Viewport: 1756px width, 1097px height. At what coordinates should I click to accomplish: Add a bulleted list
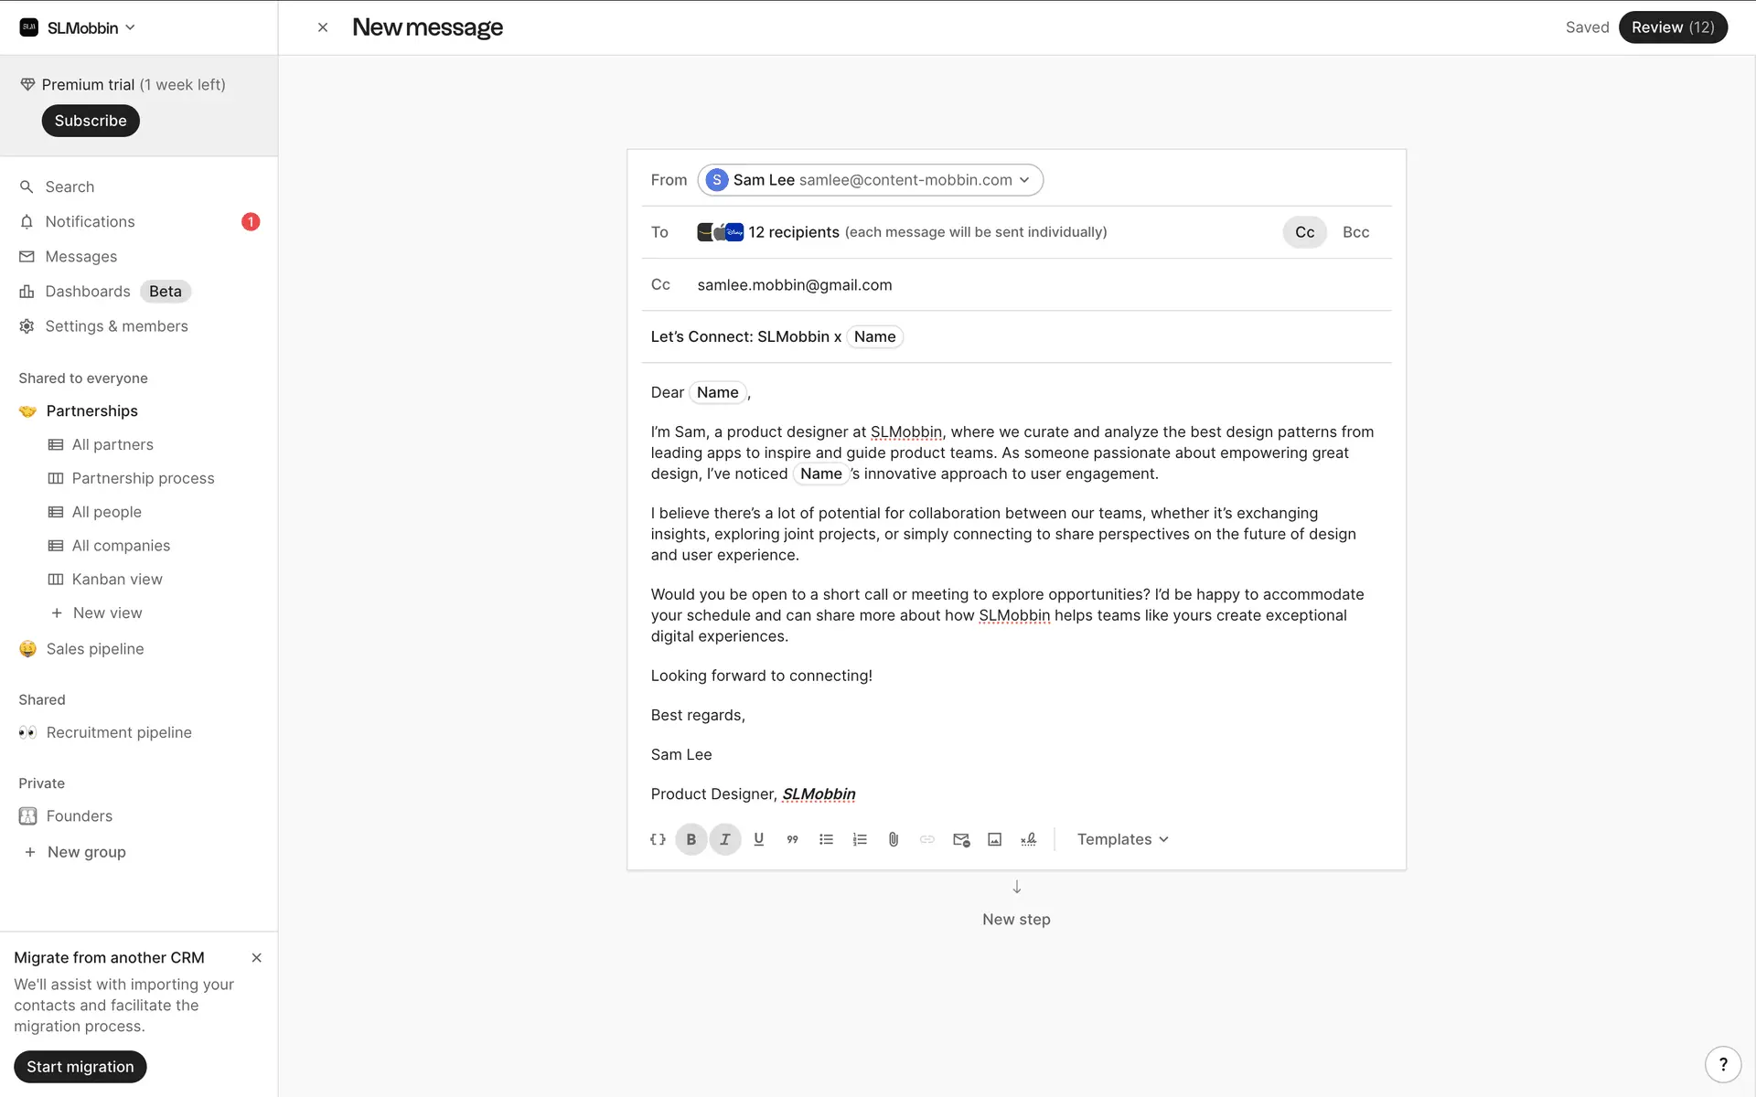click(826, 839)
